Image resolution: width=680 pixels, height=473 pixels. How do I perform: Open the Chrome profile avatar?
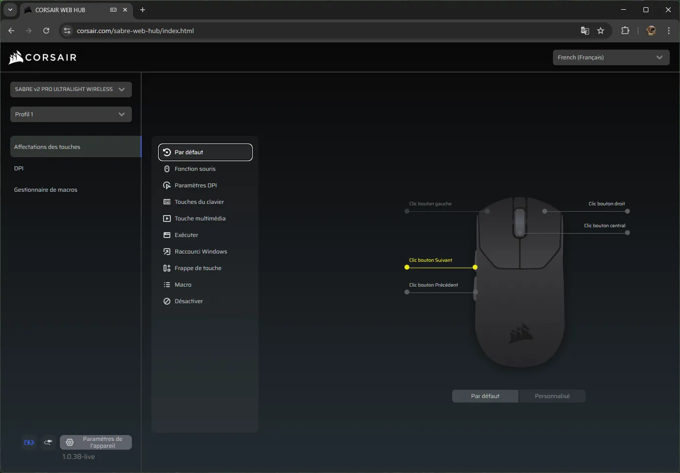[651, 31]
